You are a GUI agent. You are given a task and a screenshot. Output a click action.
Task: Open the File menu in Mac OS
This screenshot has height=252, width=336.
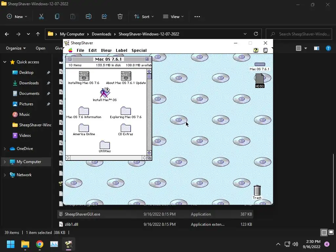pos(80,50)
